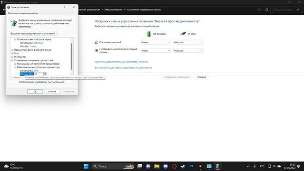304x171 pixels.
Task: Click the 'Применить' button
Action: tap(69, 91)
